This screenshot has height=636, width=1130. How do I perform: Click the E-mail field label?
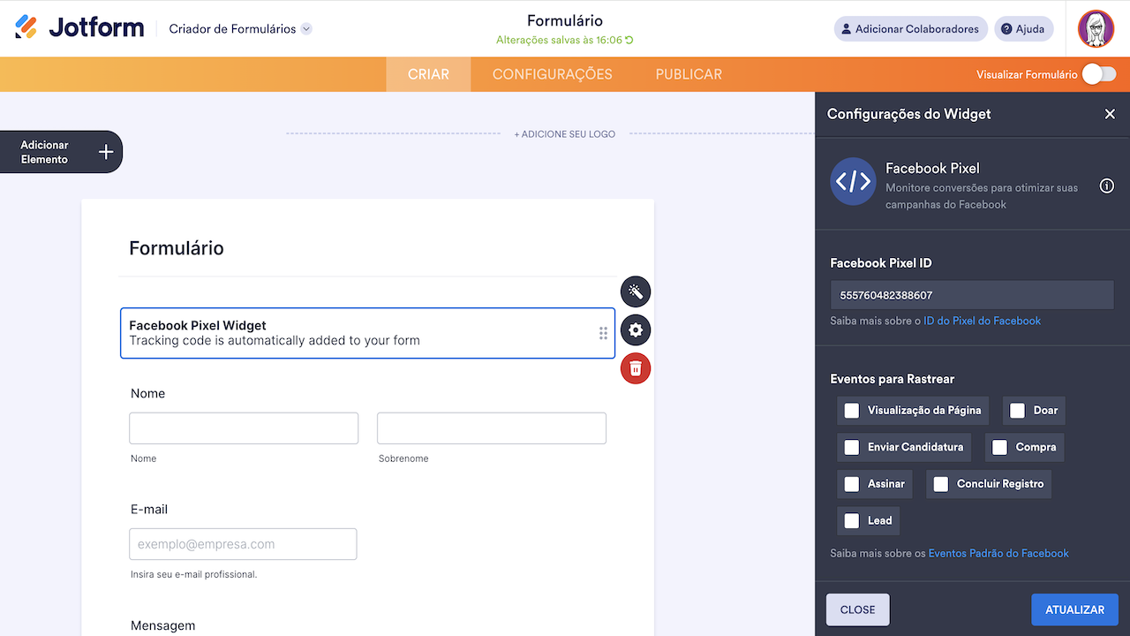tap(149, 509)
